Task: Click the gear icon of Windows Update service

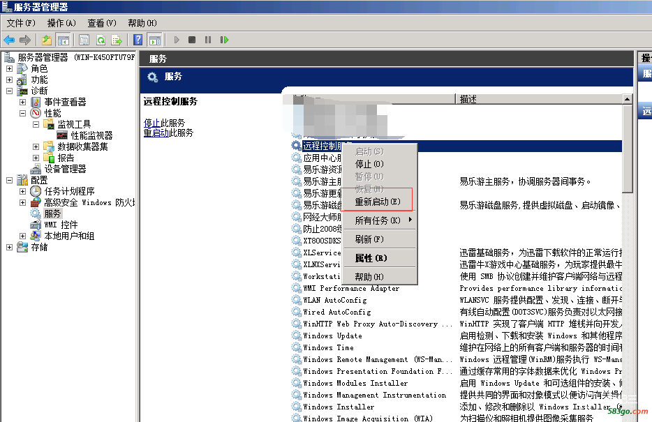Action: point(296,336)
